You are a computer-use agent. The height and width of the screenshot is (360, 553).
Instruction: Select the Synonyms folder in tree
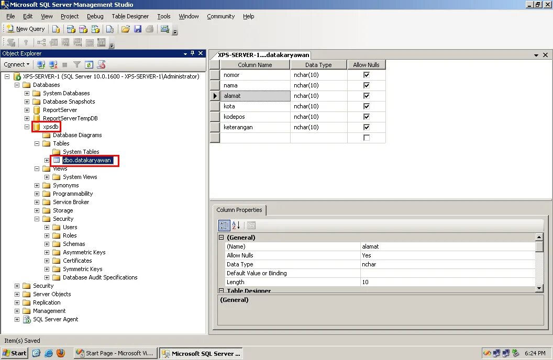click(65, 185)
